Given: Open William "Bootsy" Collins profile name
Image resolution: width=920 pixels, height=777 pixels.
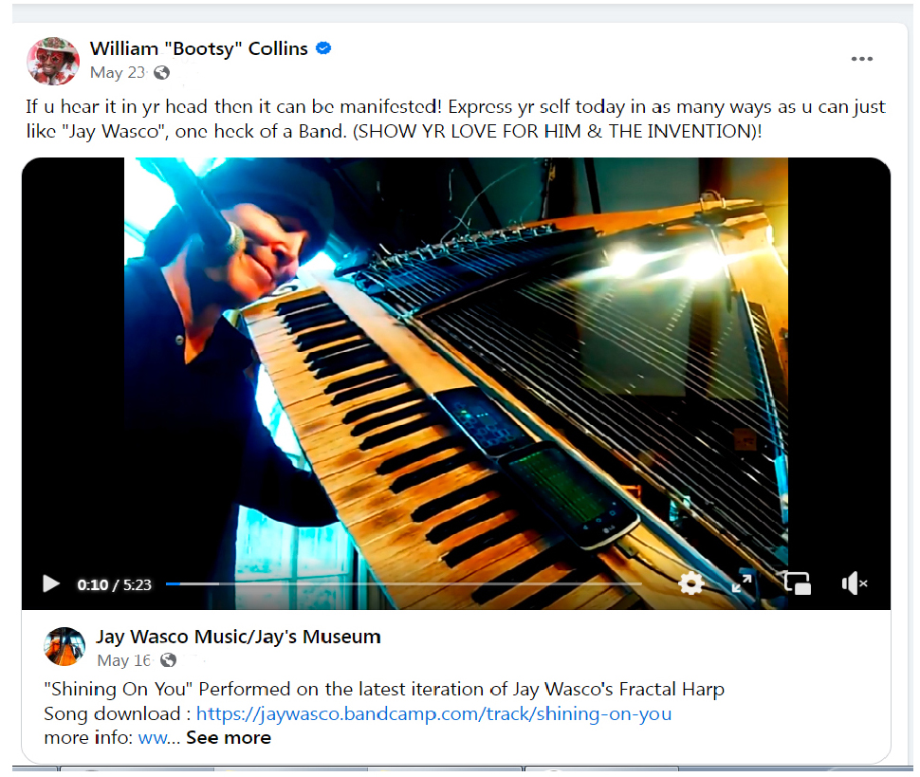Looking at the screenshot, I should [x=198, y=48].
